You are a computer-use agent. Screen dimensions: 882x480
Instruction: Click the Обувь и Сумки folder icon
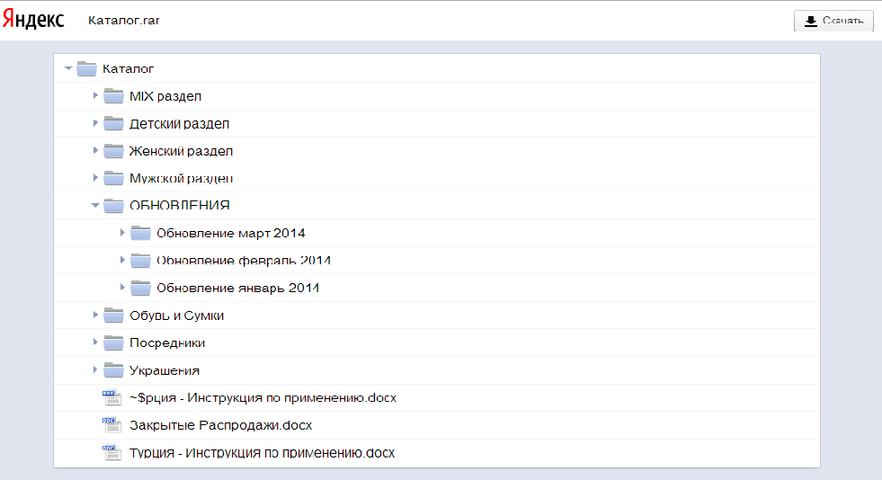113,316
